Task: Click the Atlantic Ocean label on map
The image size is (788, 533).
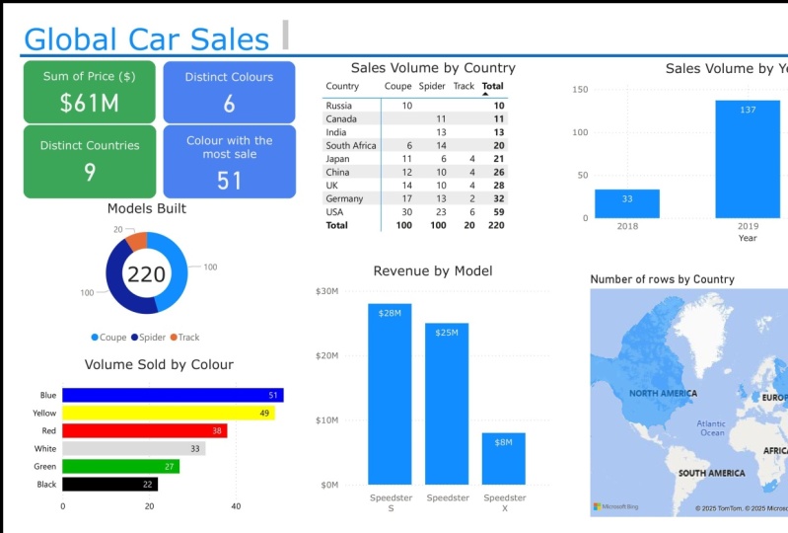Action: 712,428
